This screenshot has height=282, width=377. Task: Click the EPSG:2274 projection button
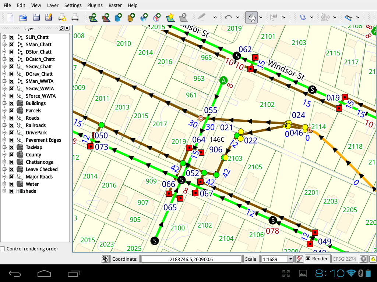tap(345, 259)
